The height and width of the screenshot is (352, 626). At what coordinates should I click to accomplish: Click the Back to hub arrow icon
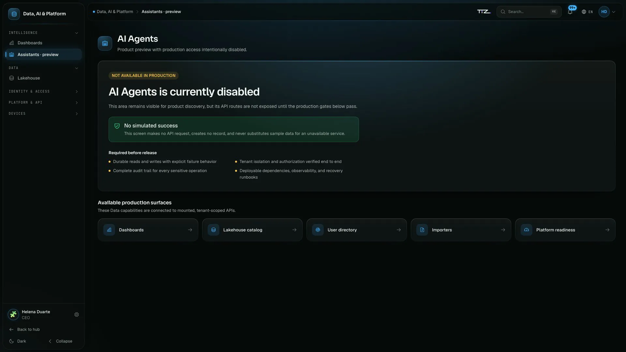(x=11, y=330)
